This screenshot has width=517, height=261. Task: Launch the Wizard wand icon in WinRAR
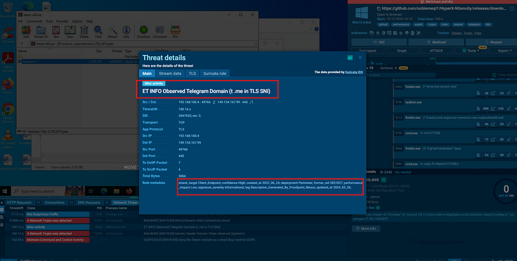pyautogui.click(x=112, y=32)
